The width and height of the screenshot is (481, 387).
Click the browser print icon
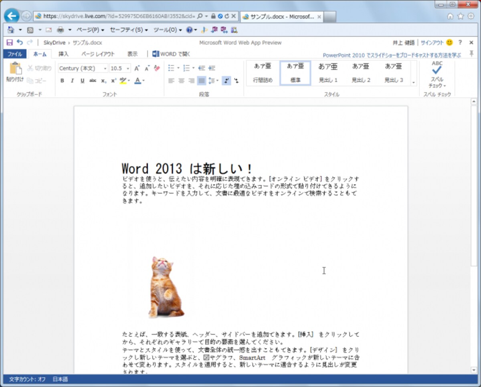(x=61, y=30)
